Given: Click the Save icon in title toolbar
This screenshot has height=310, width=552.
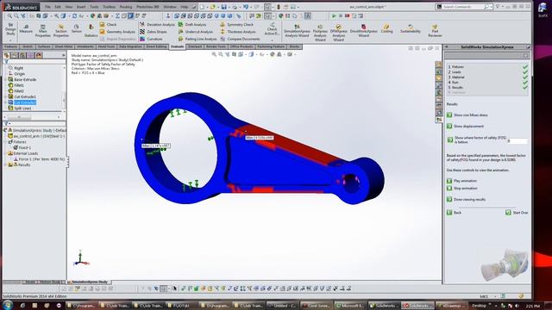Looking at the screenshot, I should click(223, 7).
